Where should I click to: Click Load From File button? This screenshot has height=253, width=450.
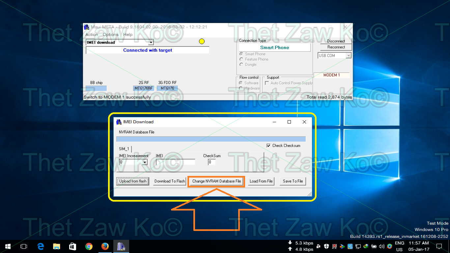pyautogui.click(x=261, y=181)
